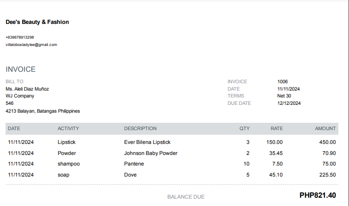Click the DESCRIPTION column header
Viewport: 349px width, 206px height.
click(140, 129)
